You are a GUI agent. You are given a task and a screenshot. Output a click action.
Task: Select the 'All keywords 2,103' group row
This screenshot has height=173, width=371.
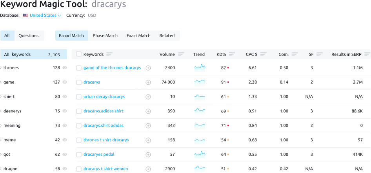coord(34,54)
